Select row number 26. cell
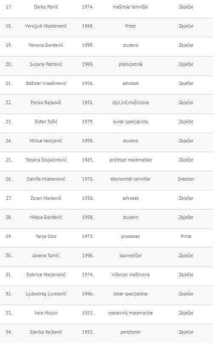The image size is (213, 343). (x=9, y=179)
